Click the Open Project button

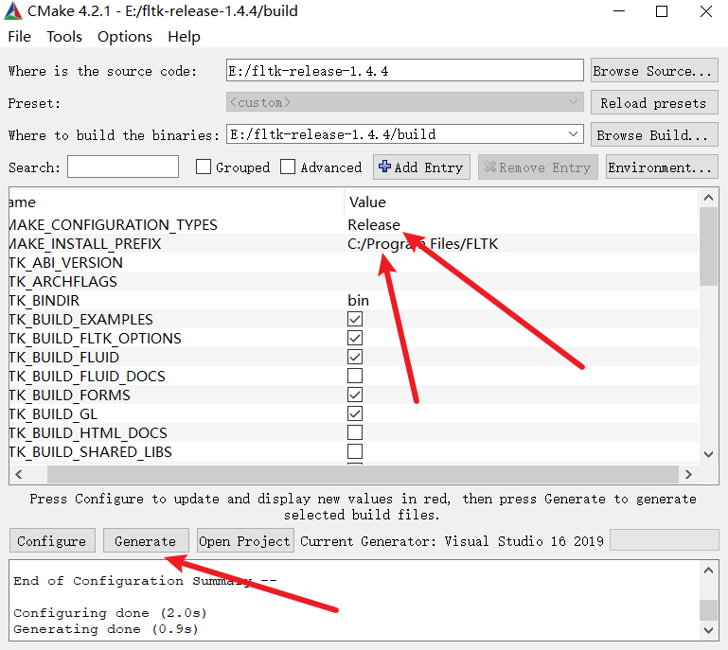[245, 540]
